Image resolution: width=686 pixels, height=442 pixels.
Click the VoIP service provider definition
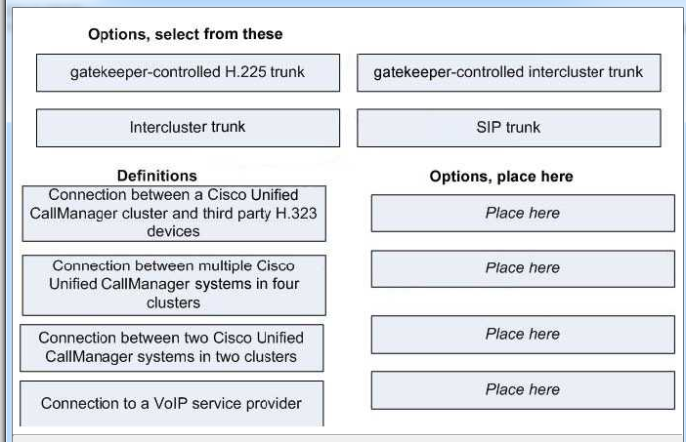coord(172,403)
